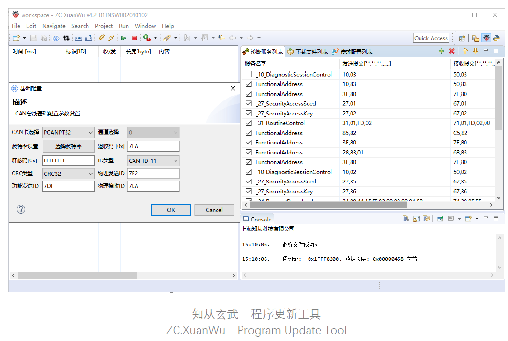Click the 物理发送ID input field
The height and width of the screenshot is (341, 508).
tap(153, 174)
